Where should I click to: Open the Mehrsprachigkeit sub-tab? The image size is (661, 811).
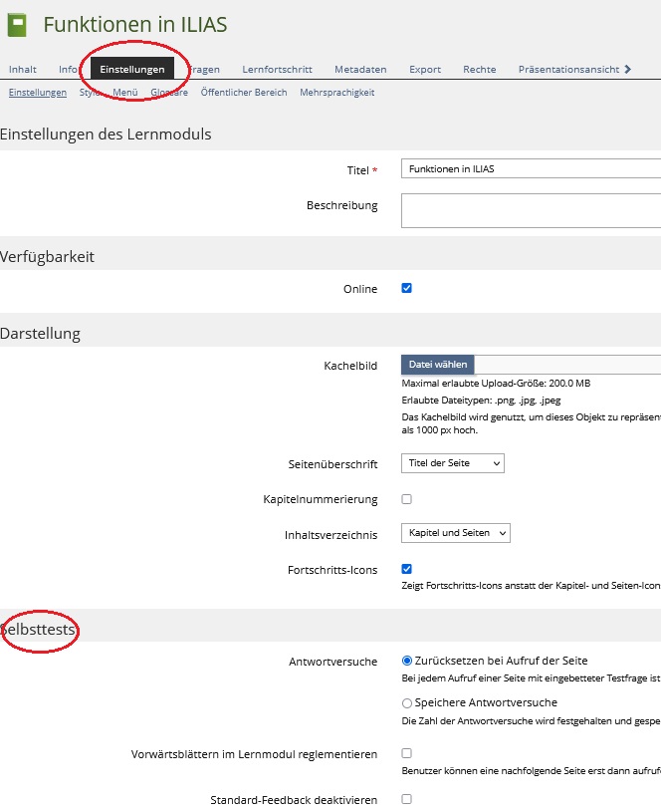coord(336,93)
